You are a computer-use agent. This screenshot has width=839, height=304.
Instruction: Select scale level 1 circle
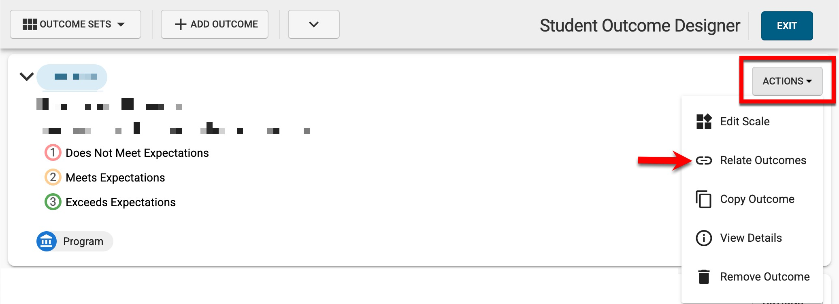pos(53,153)
